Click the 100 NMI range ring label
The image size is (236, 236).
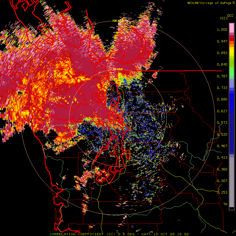pos(118,21)
